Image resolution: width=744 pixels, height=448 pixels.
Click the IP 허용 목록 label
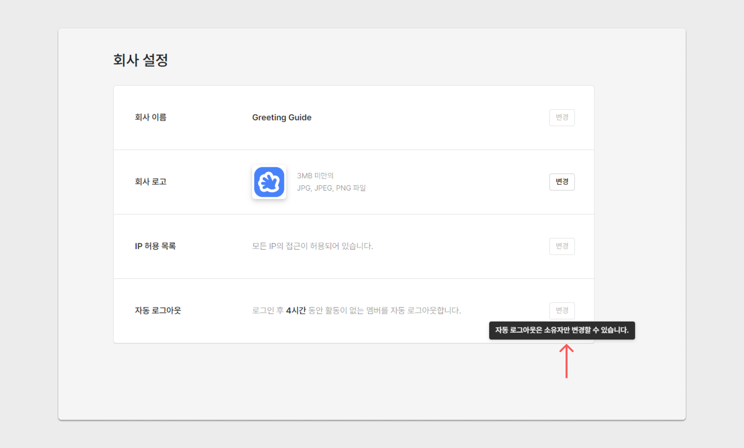click(155, 246)
